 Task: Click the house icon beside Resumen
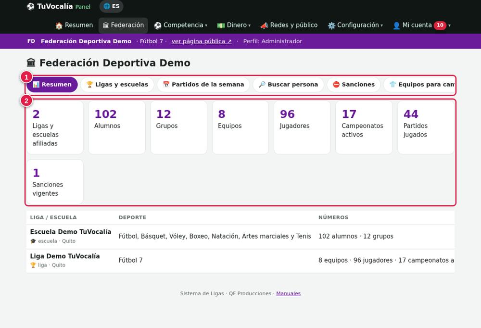pyautogui.click(x=59, y=25)
